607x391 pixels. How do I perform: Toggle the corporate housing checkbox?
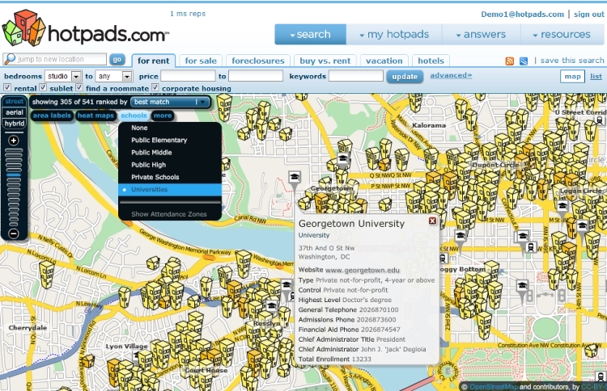tap(155, 87)
